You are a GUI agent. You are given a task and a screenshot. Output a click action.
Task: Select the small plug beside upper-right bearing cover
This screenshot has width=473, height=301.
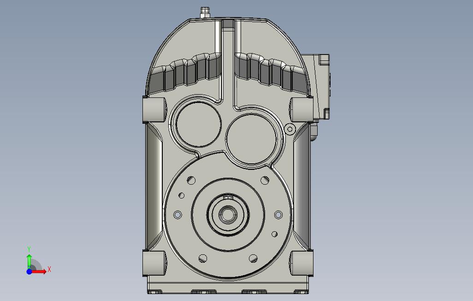(x=290, y=129)
